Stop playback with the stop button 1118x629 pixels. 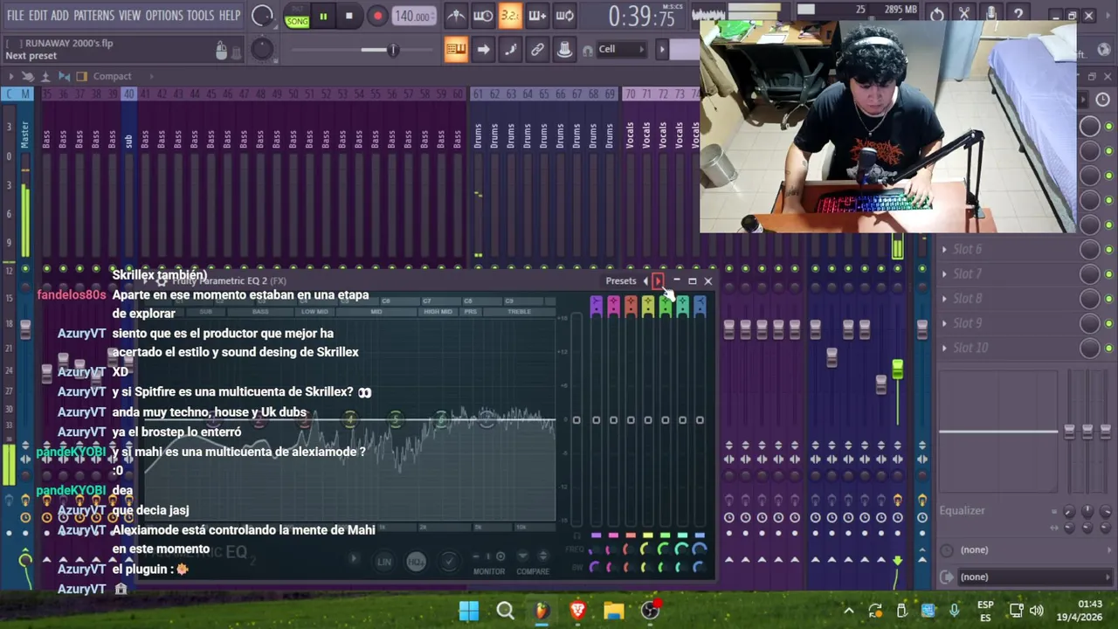(349, 16)
